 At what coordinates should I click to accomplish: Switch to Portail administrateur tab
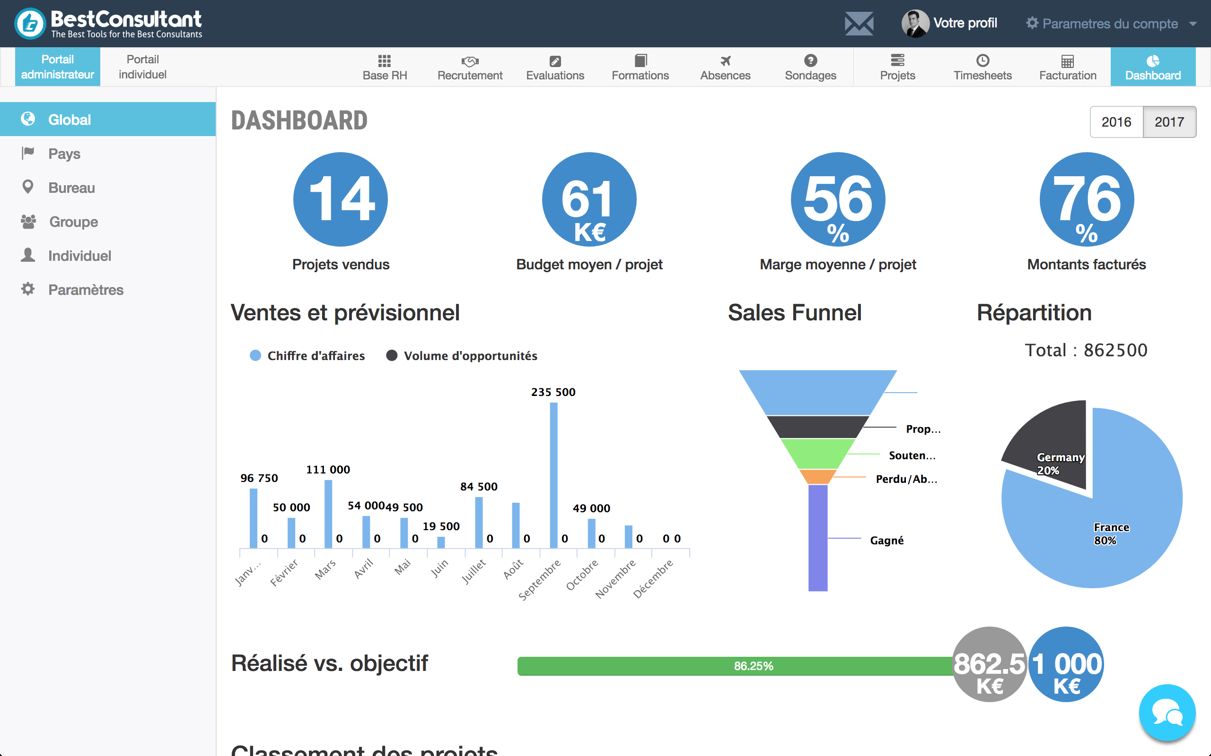pos(57,67)
